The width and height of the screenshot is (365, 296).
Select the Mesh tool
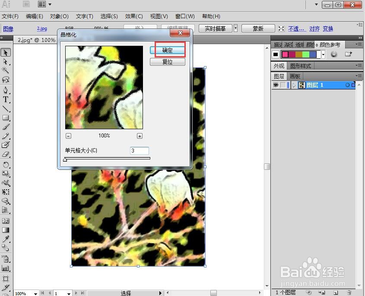point(6,221)
